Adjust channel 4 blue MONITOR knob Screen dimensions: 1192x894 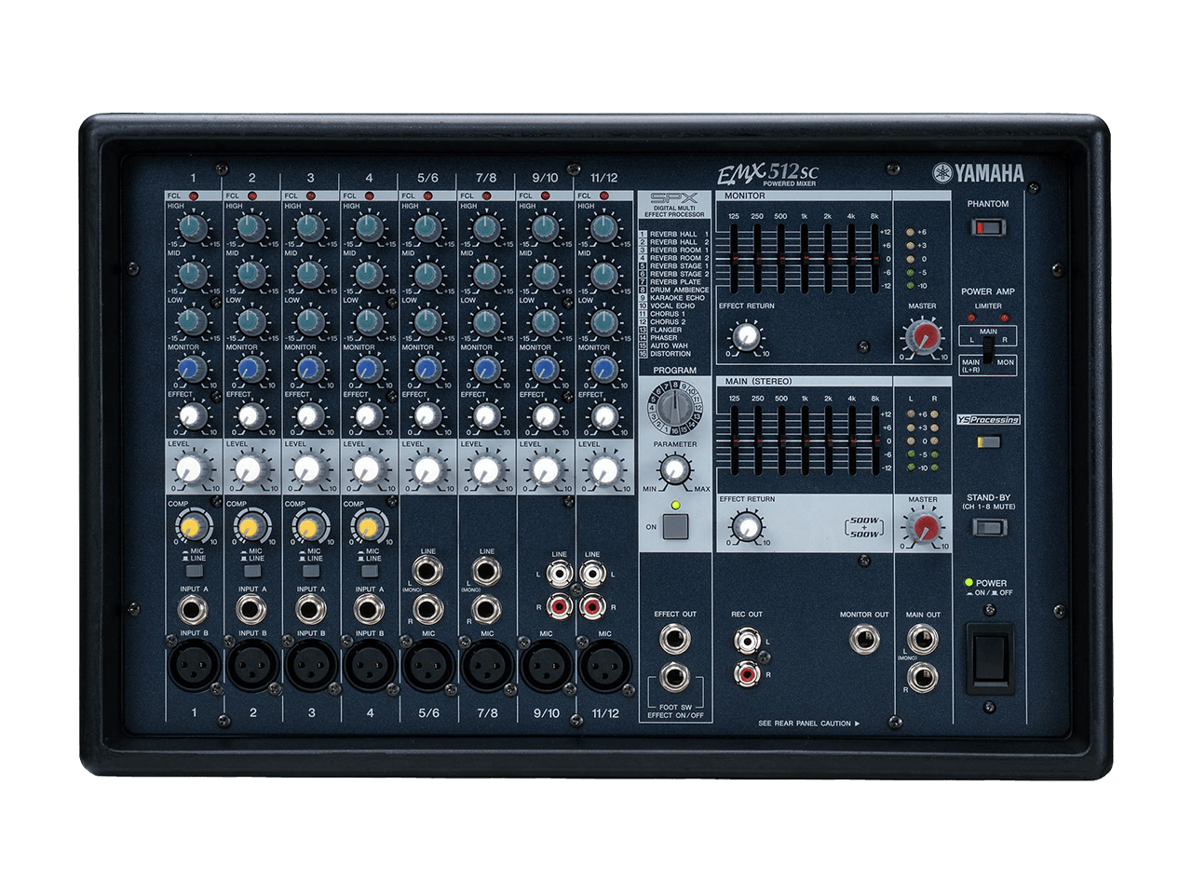[369, 369]
